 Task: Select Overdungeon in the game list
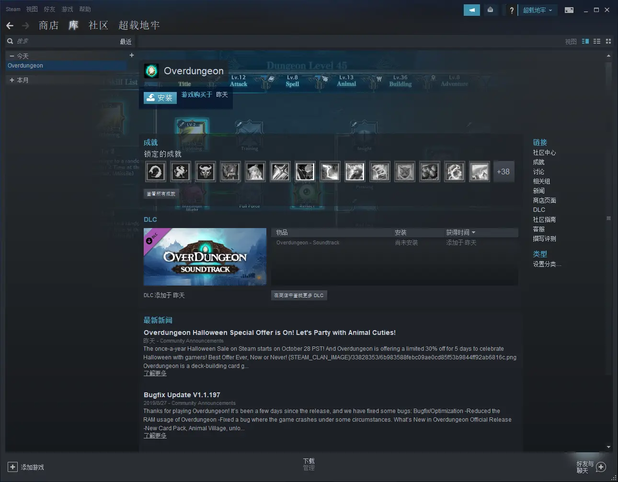point(67,66)
